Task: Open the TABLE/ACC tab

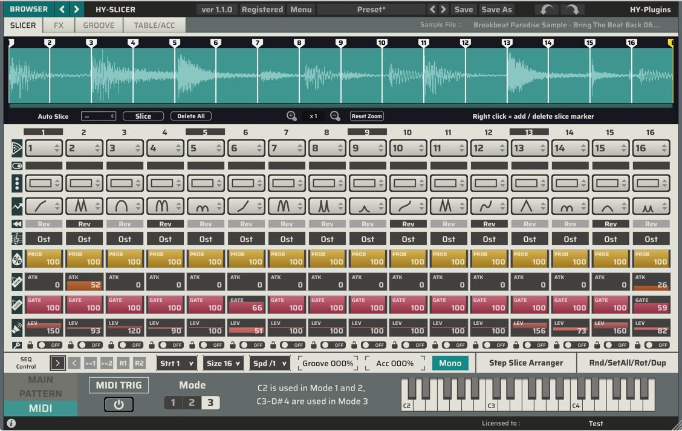Action: point(154,25)
